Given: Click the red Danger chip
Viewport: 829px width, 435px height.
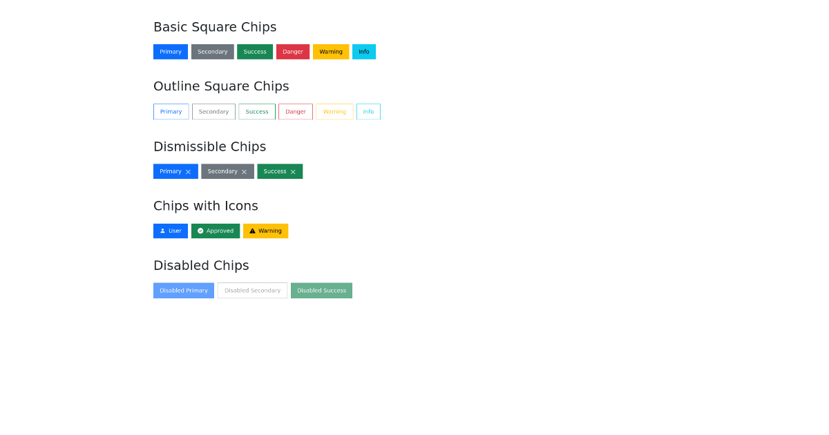Looking at the screenshot, I should click(293, 52).
